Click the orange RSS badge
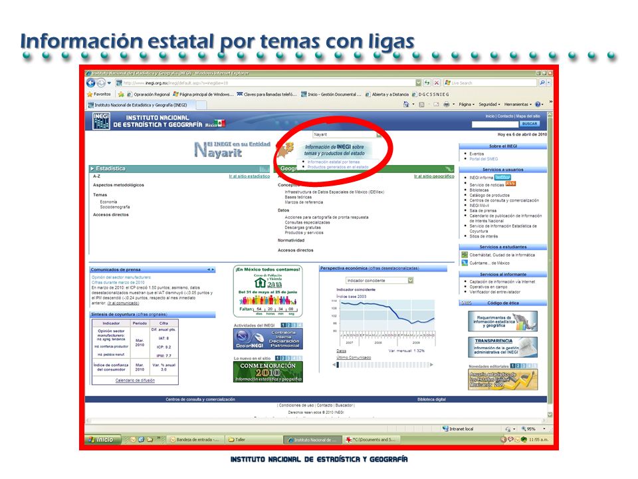The image size is (638, 479). [x=510, y=184]
